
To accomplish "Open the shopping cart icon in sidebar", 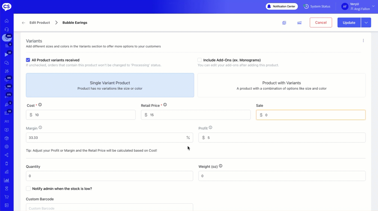I will (x=7, y=197).
